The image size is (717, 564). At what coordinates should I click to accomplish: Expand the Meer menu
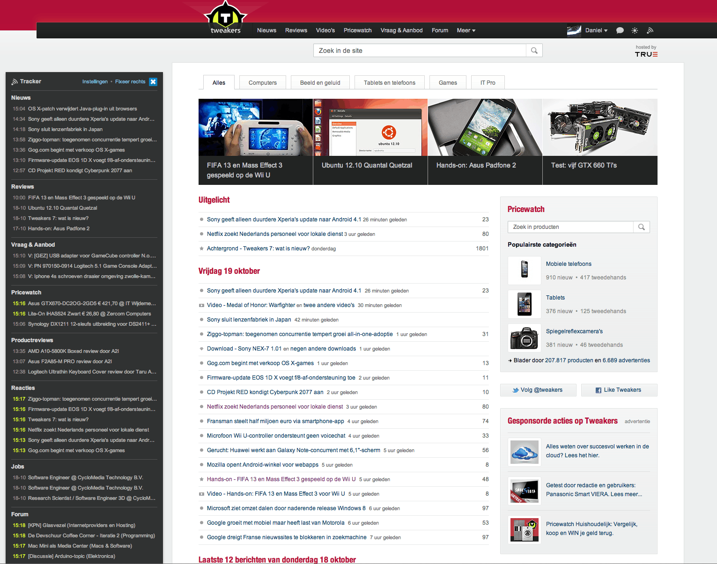click(466, 30)
